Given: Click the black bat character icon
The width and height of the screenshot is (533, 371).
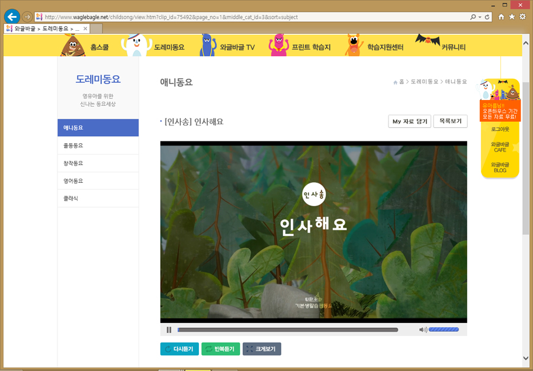Looking at the screenshot, I should (428, 40).
